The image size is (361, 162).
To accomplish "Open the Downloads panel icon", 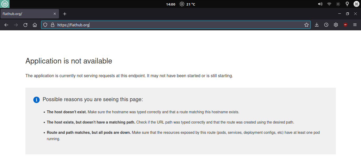I will click(x=317, y=25).
